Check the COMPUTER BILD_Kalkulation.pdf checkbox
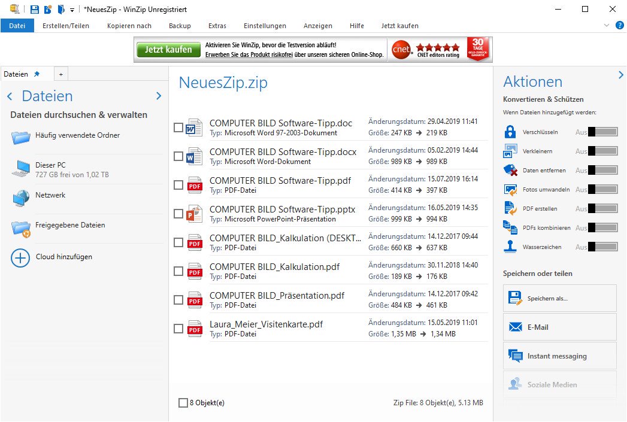 pyautogui.click(x=178, y=271)
